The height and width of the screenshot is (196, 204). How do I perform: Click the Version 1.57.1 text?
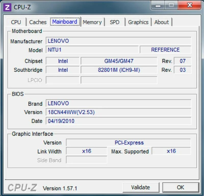(x=60, y=188)
